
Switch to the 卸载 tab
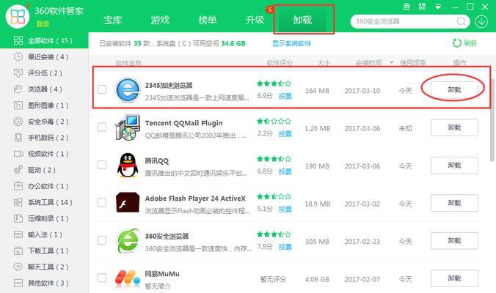click(303, 21)
